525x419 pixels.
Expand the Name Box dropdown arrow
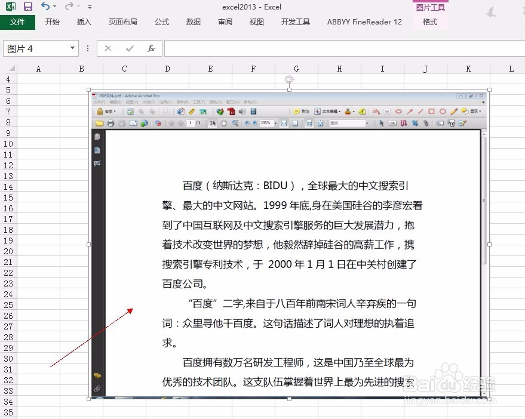[72, 48]
